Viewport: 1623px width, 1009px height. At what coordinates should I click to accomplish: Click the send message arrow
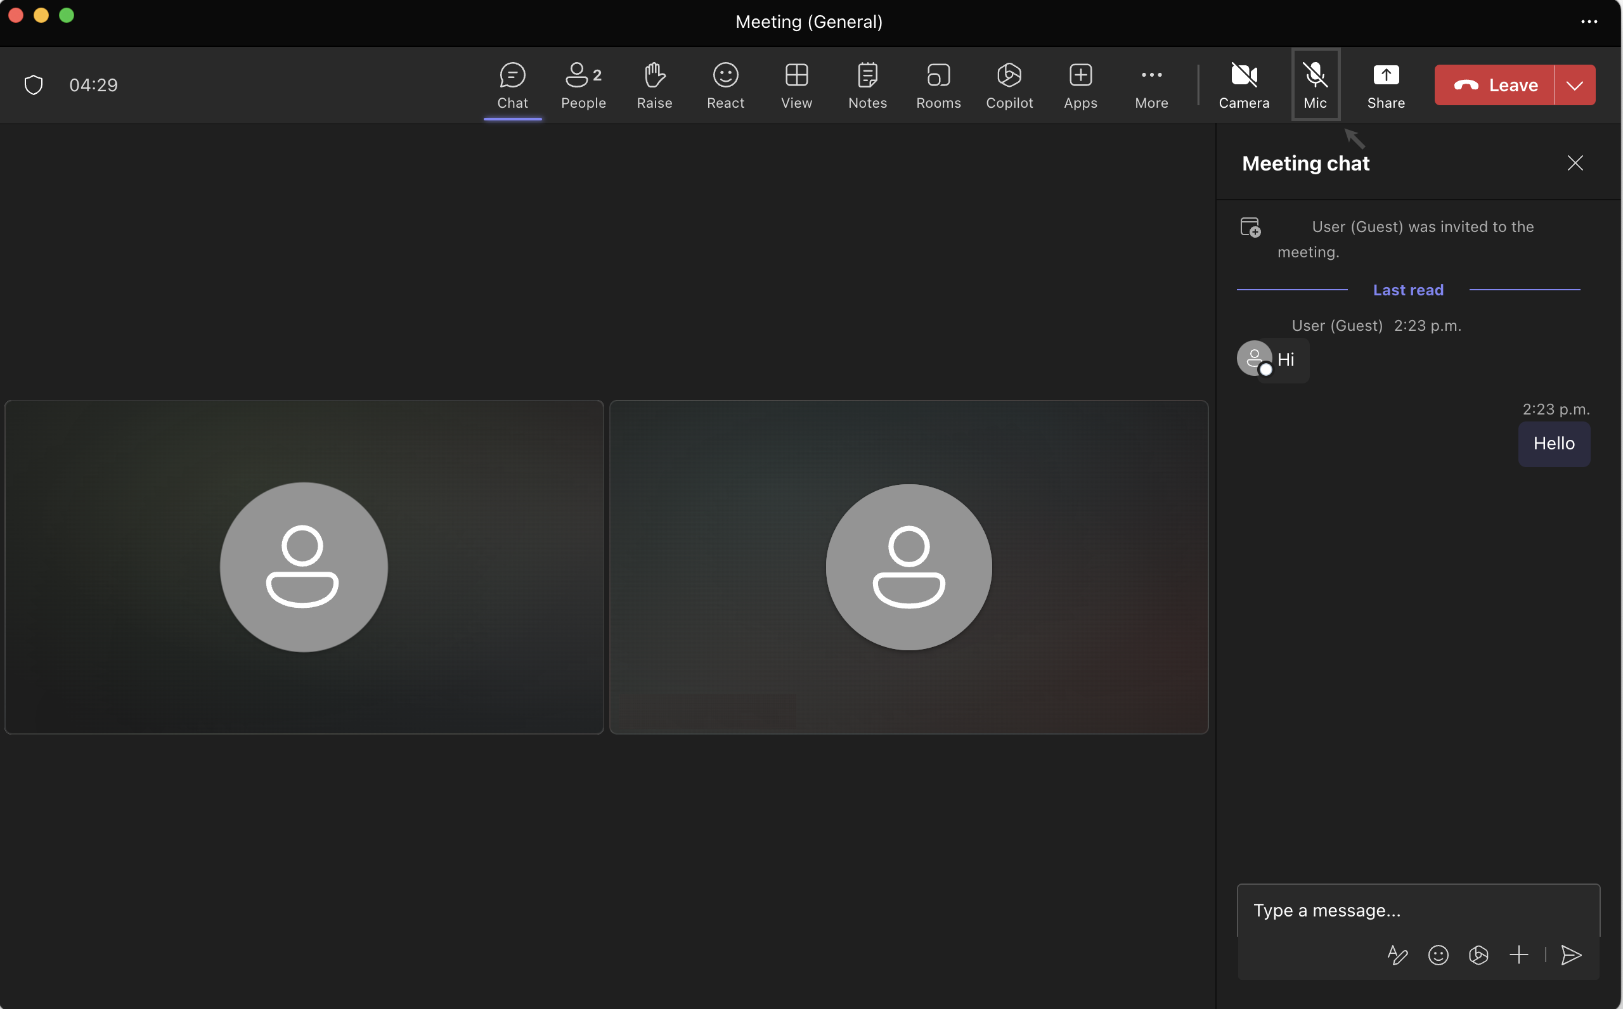click(1571, 955)
